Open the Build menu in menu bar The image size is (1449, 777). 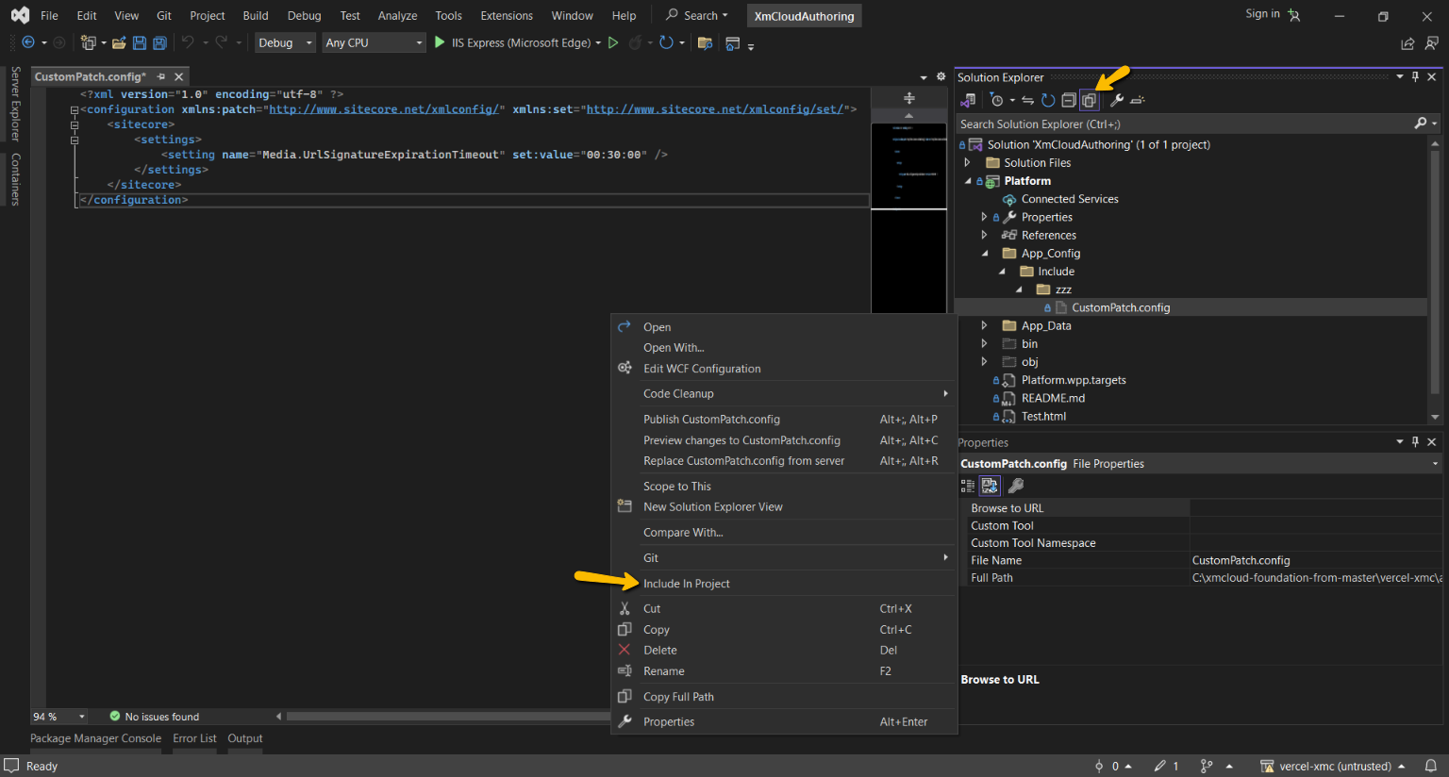[x=256, y=15]
